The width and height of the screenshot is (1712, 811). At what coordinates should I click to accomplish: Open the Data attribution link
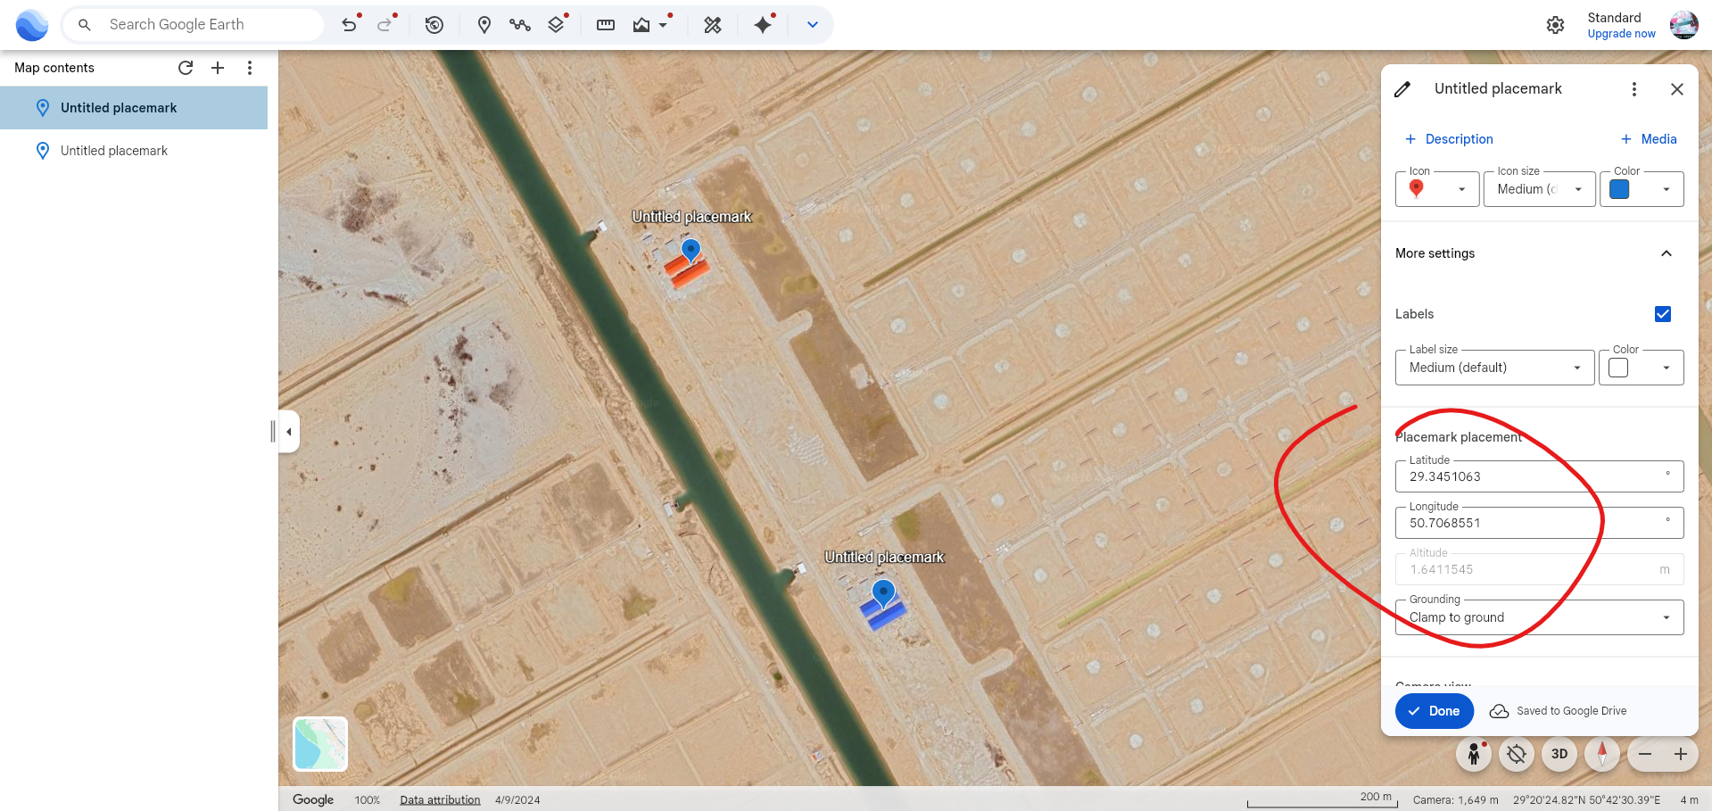tap(440, 800)
